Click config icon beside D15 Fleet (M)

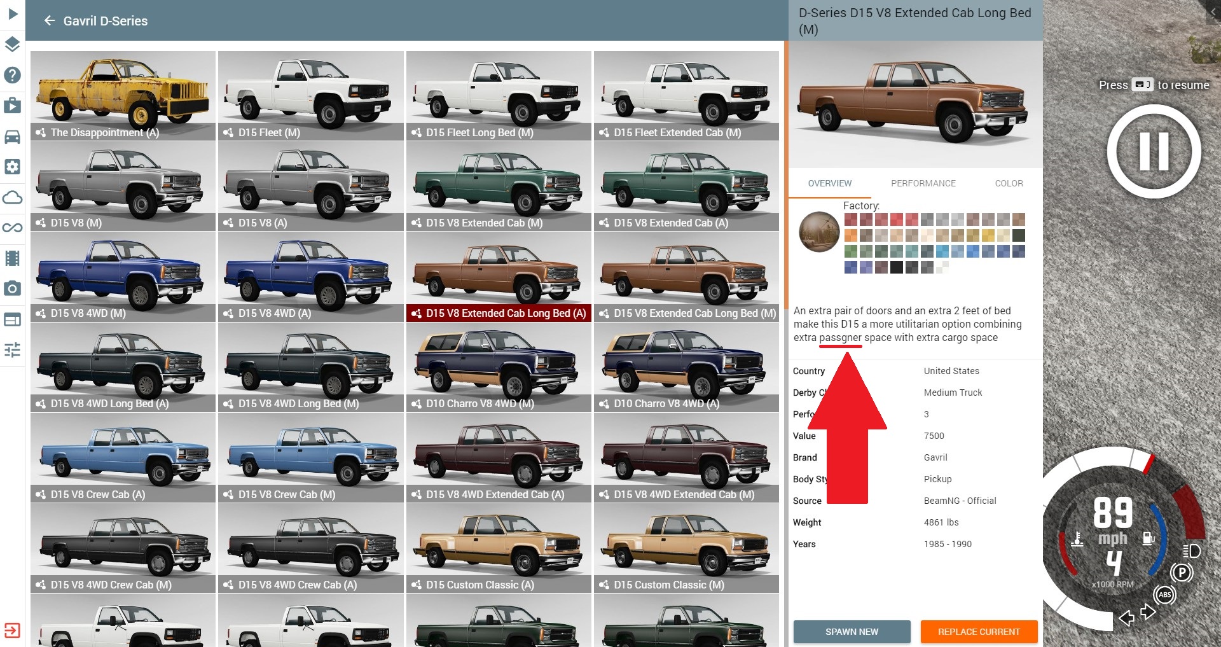coord(228,133)
